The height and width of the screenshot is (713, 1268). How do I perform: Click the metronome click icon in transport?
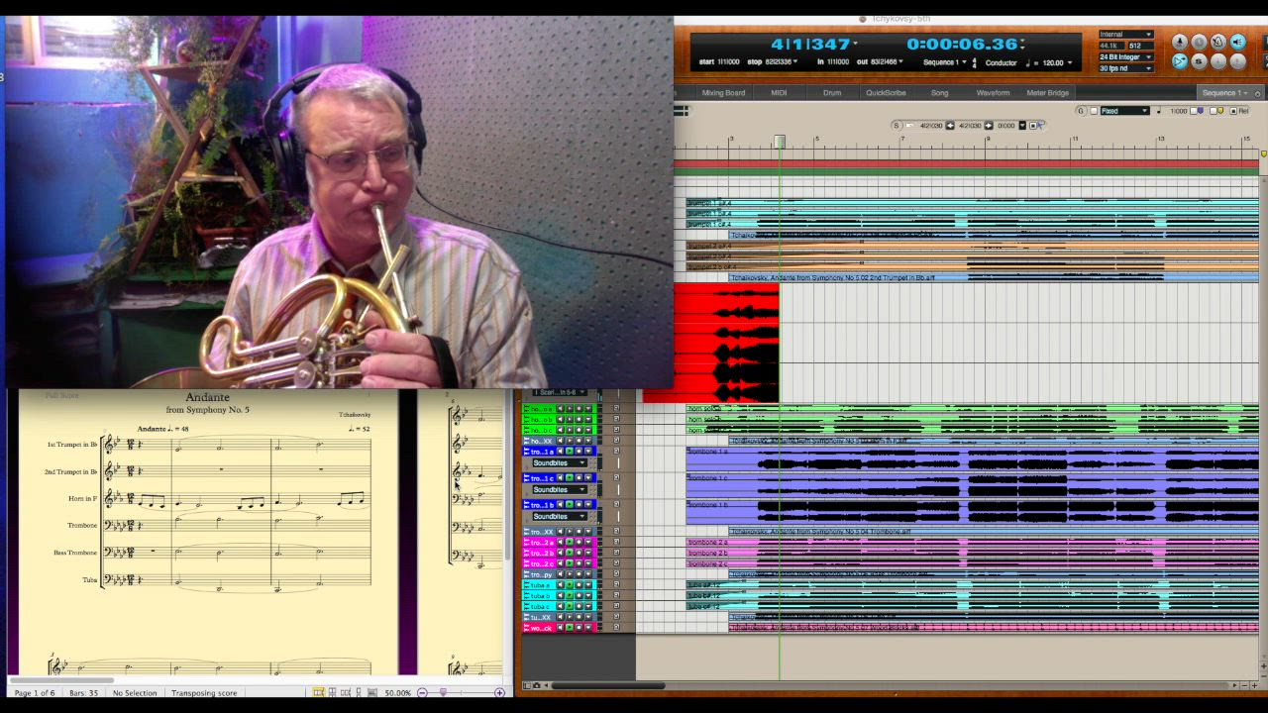point(1218,43)
